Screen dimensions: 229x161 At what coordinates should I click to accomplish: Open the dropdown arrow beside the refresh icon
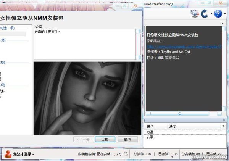pos(211,14)
